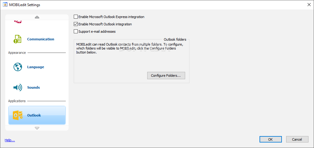
Task: Click the Sounds speaker icon
Action: tap(17, 87)
